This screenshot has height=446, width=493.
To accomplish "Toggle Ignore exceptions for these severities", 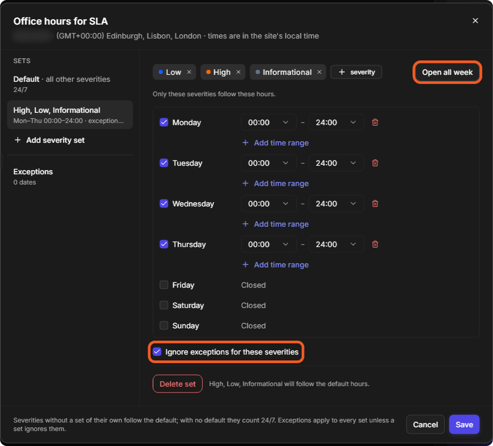I will coord(157,352).
